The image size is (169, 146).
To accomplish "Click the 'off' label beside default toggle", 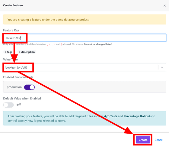I will (18, 105).
